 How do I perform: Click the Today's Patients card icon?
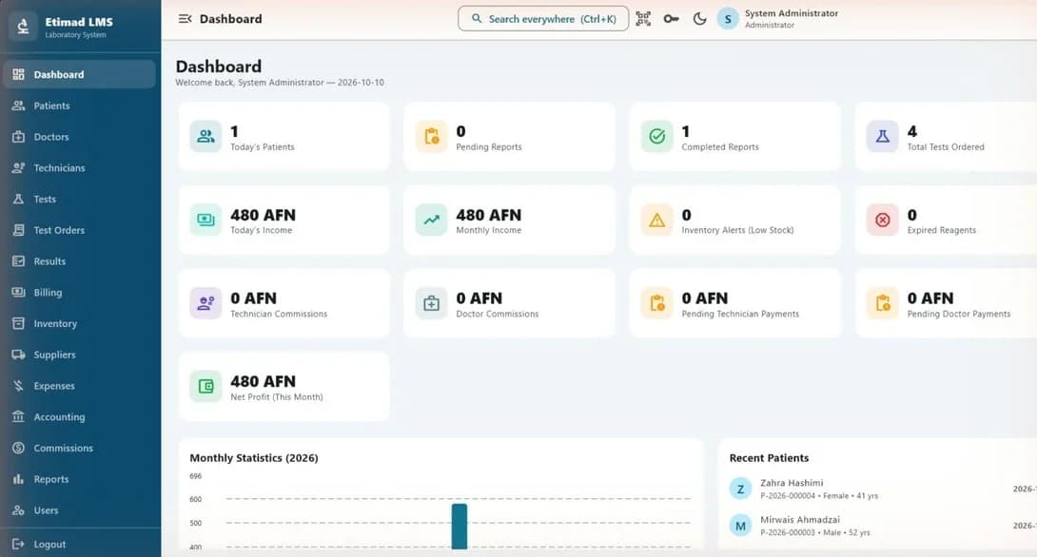tap(205, 137)
